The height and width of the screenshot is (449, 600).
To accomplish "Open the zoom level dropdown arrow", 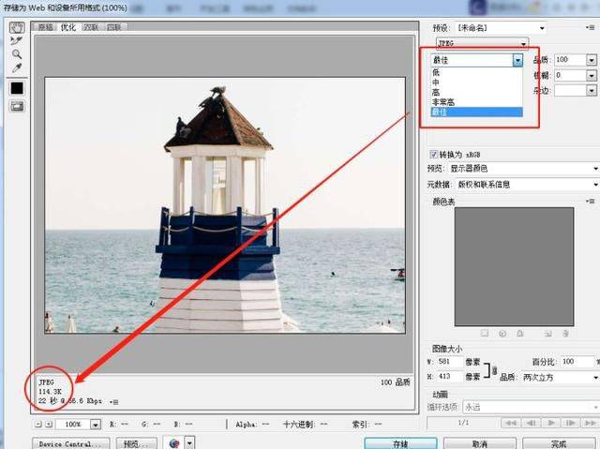I will (96, 424).
